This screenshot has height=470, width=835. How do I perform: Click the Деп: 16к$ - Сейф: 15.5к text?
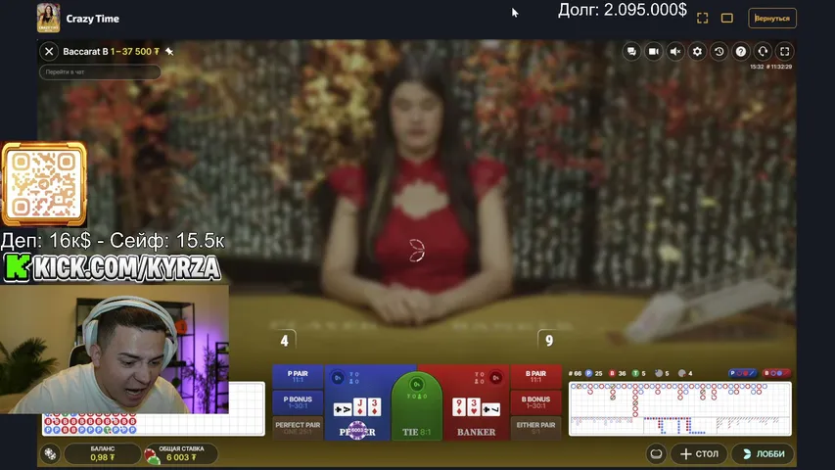click(x=113, y=241)
